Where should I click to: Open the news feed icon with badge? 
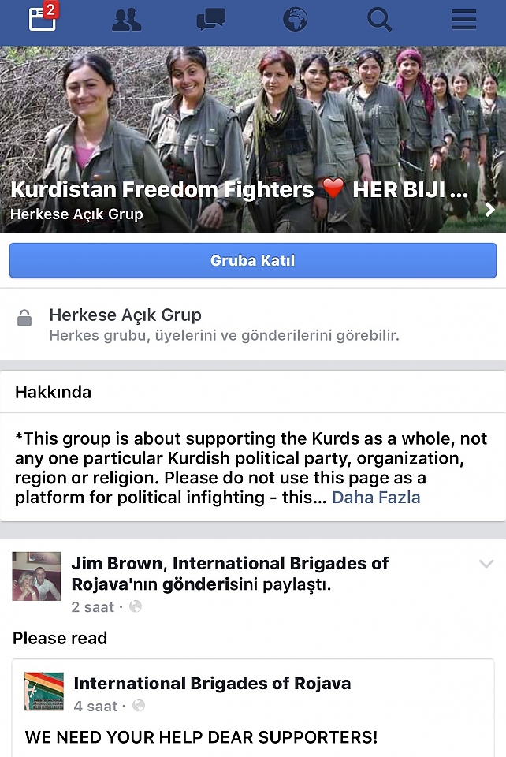click(43, 18)
